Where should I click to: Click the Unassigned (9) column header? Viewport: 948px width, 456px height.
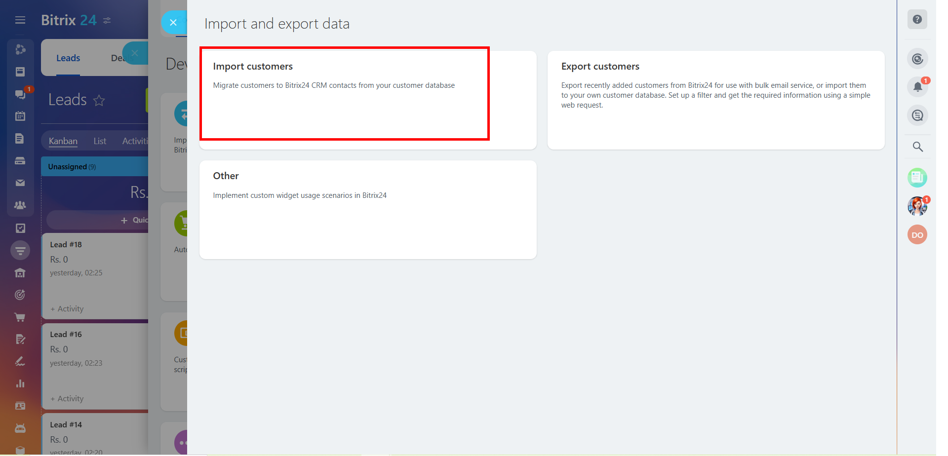[x=95, y=167]
